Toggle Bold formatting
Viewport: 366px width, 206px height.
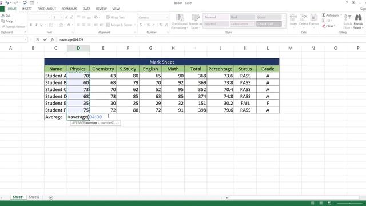tap(31, 25)
